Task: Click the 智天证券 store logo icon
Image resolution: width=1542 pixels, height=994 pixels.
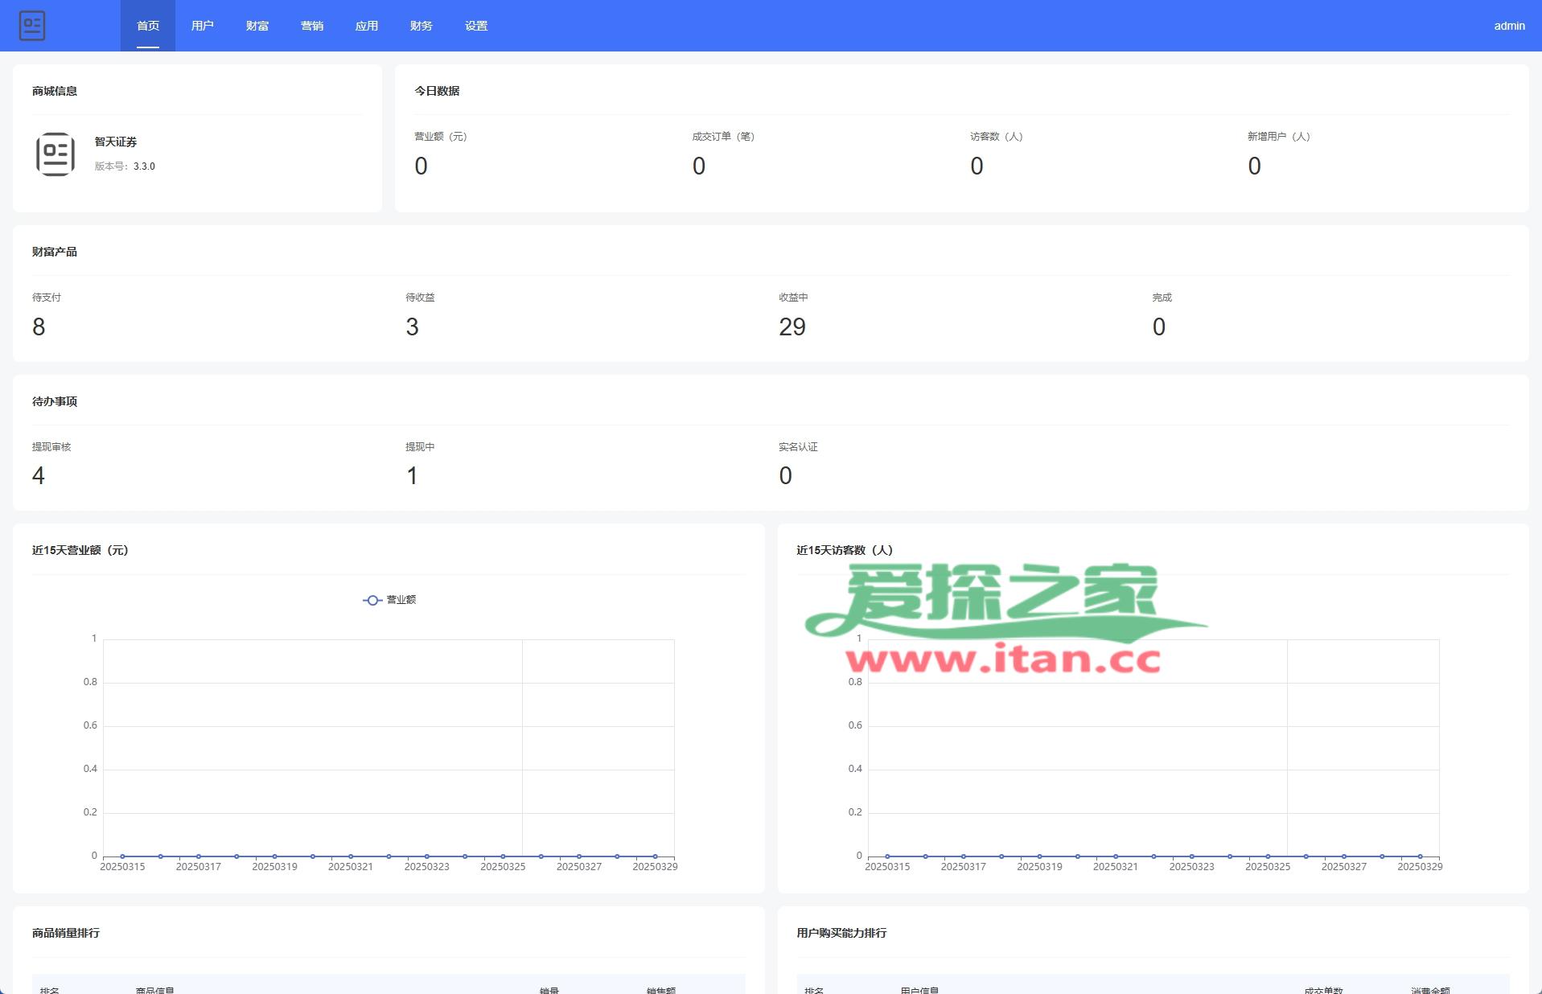Action: (x=56, y=154)
